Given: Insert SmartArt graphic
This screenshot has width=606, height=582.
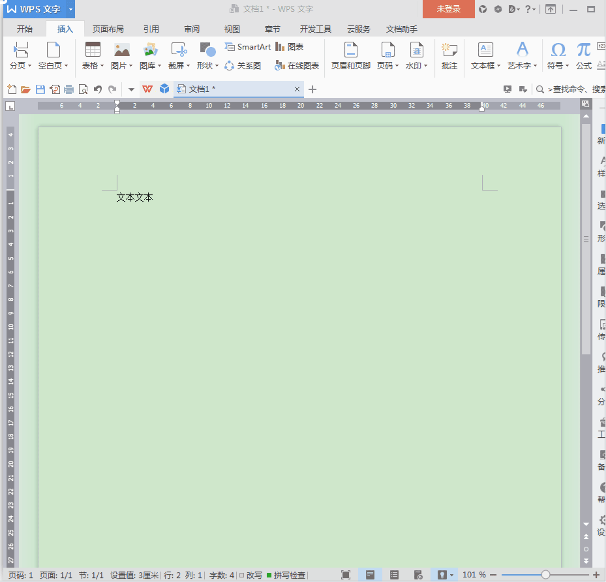Looking at the screenshot, I should pos(247,47).
